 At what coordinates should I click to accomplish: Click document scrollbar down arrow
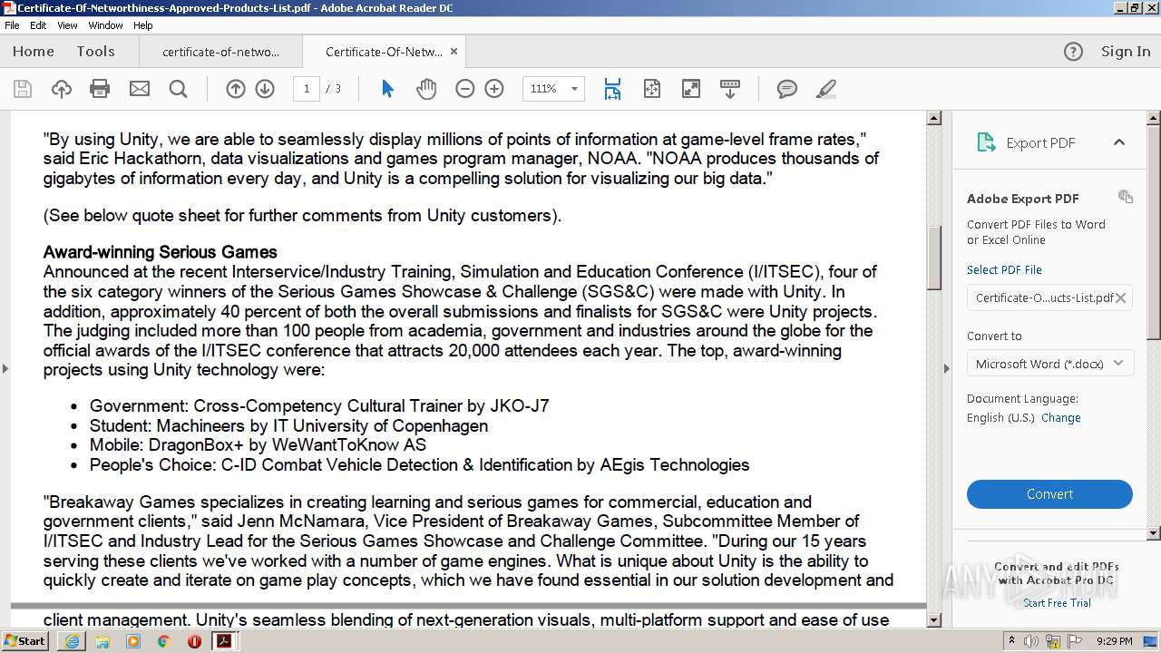pyautogui.click(x=933, y=620)
